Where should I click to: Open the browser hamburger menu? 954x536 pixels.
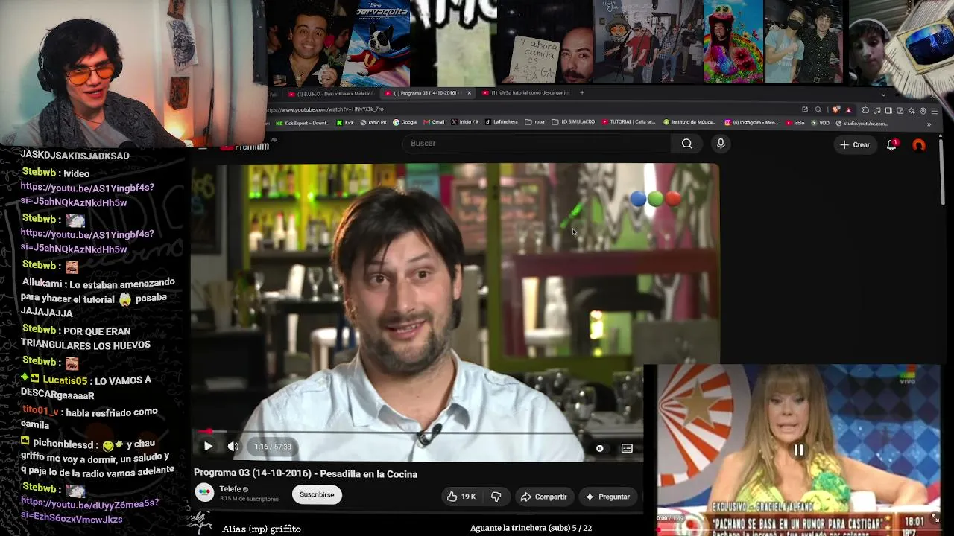pyautogui.click(x=934, y=110)
